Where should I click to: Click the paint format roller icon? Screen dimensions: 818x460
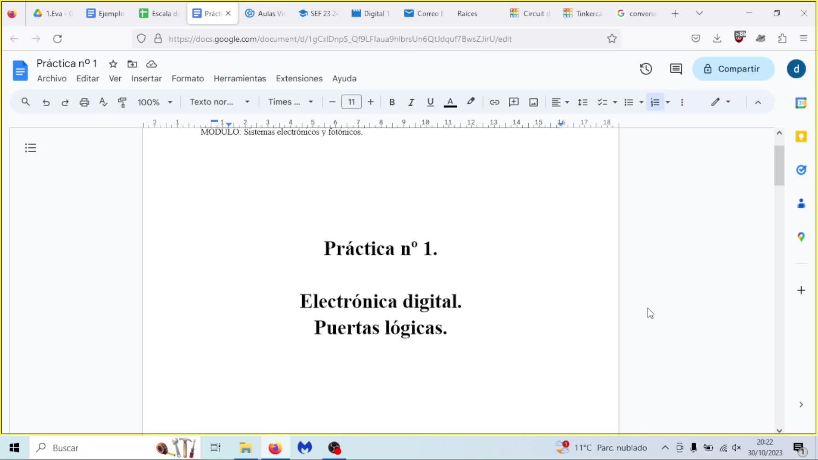coord(122,102)
